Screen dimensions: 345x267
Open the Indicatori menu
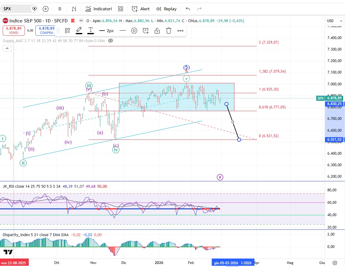click(99, 9)
